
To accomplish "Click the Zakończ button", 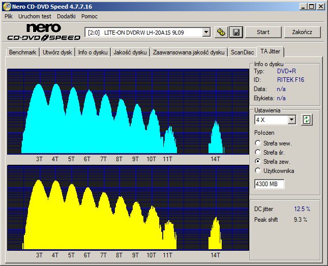I will pyautogui.click(x=302, y=32).
